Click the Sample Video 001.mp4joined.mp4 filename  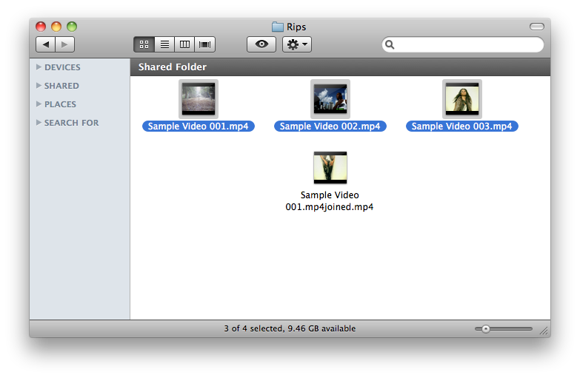330,201
